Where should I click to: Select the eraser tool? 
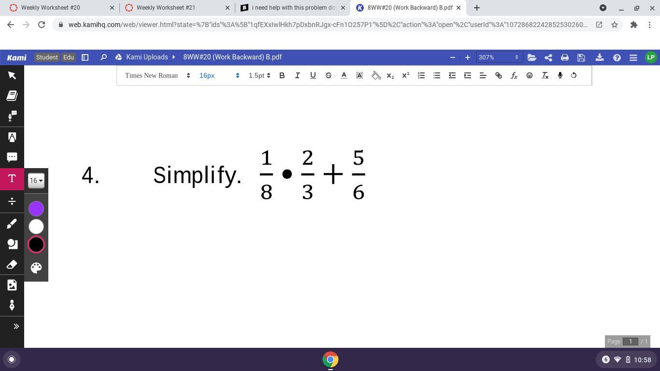(x=12, y=264)
